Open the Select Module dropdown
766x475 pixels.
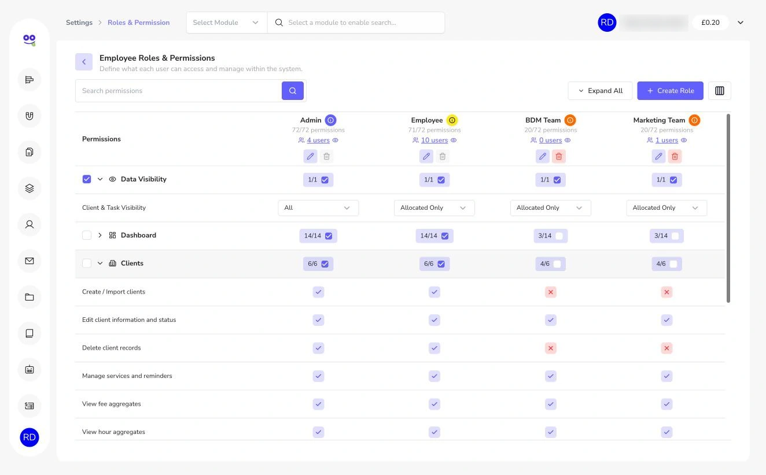(227, 23)
